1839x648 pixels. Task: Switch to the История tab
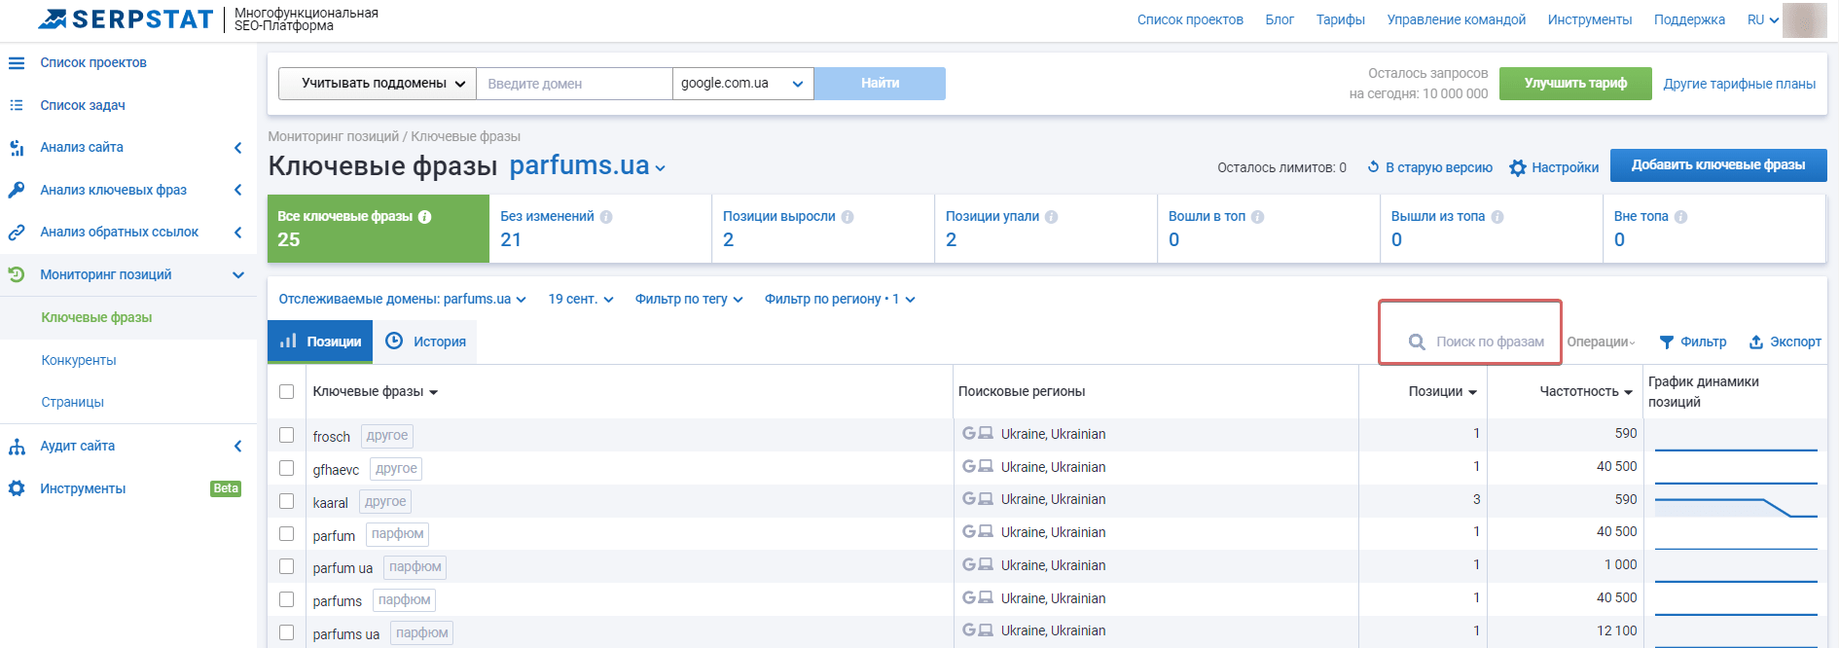[426, 342]
